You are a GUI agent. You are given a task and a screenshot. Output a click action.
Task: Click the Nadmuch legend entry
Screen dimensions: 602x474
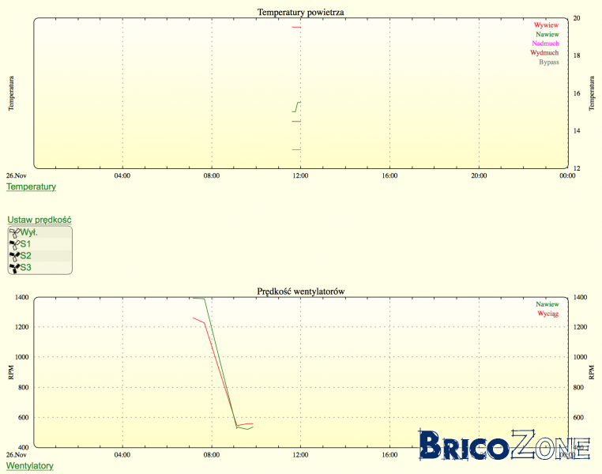pyautogui.click(x=546, y=43)
